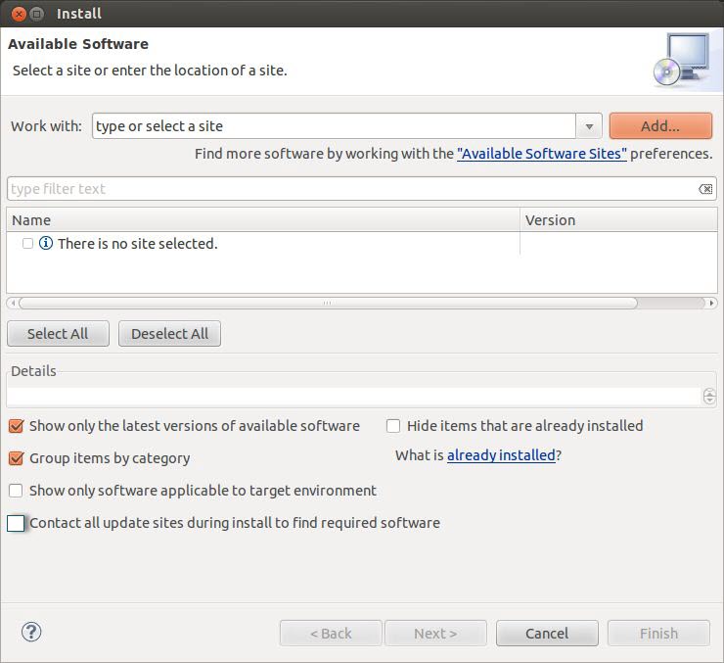Uncheck 'Show only the latest versions' checkbox
Screen dimensions: 724x663
pos(17,426)
